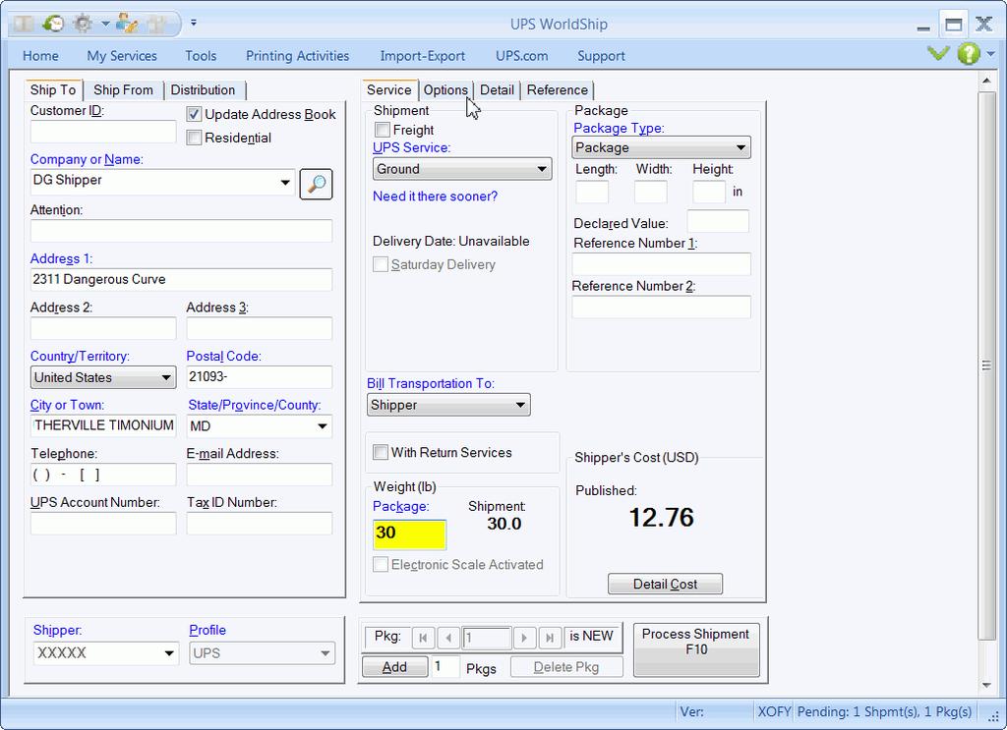This screenshot has height=730, width=1007.
Task: Open the Customize Quick Access Toolbar arrow
Action: (x=194, y=24)
